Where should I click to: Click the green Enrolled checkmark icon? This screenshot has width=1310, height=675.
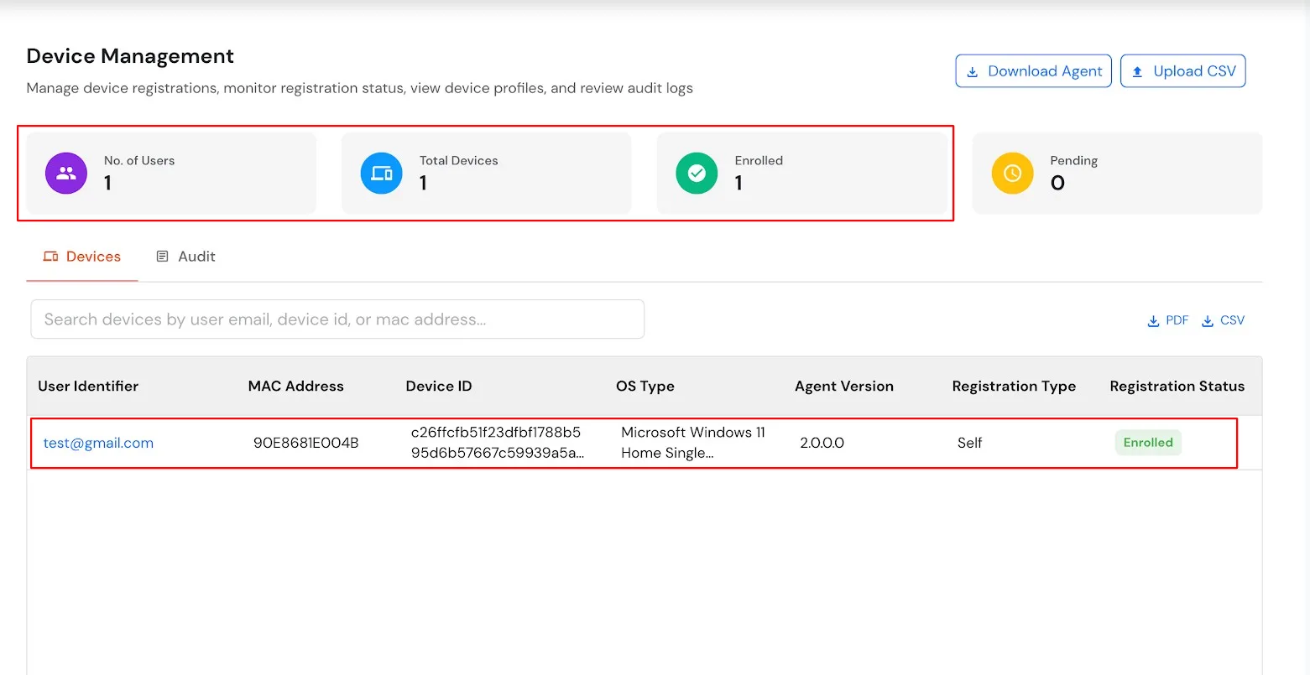coord(697,173)
